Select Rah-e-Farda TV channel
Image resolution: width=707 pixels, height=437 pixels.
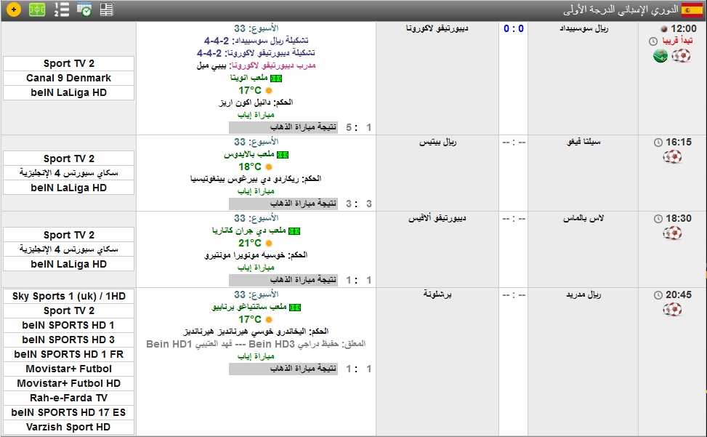[68, 398]
